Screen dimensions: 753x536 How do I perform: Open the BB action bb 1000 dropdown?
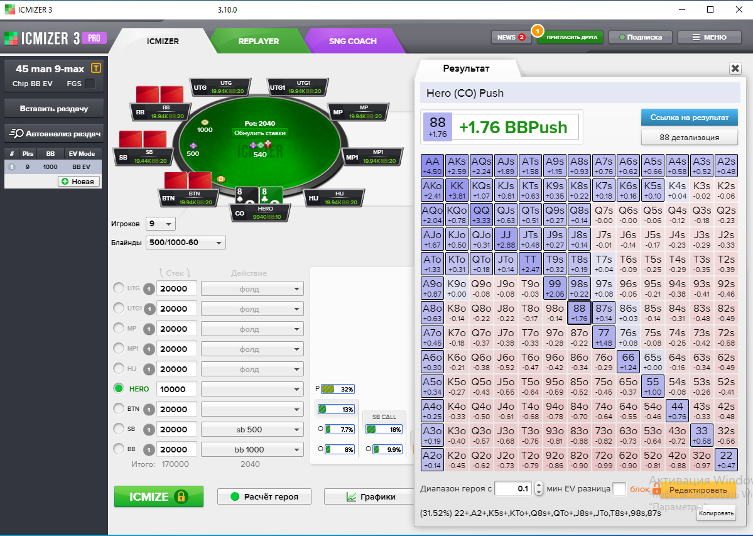coord(252,449)
